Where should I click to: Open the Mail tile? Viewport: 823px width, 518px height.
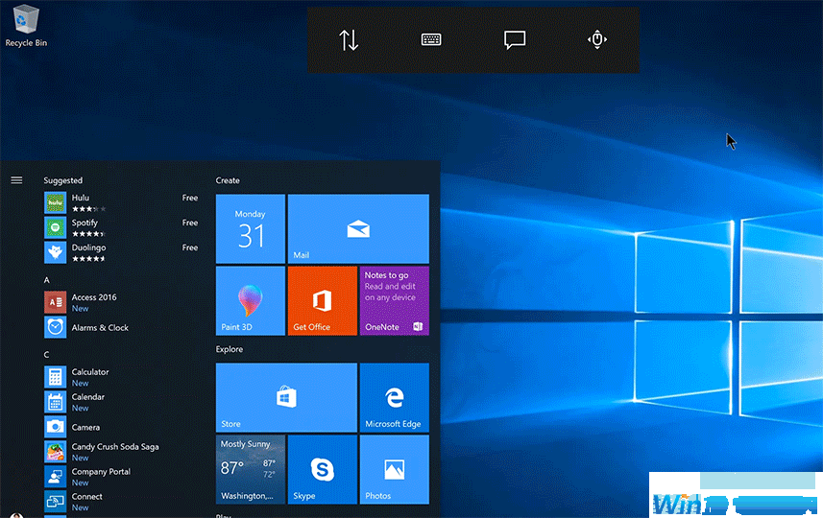[x=358, y=228]
